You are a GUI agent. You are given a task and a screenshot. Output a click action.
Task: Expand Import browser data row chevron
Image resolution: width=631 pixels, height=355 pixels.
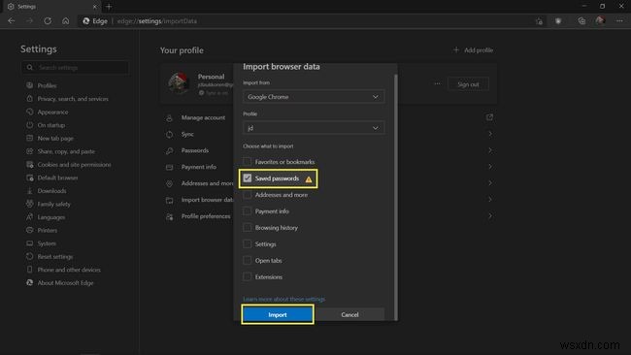pyautogui.click(x=489, y=200)
